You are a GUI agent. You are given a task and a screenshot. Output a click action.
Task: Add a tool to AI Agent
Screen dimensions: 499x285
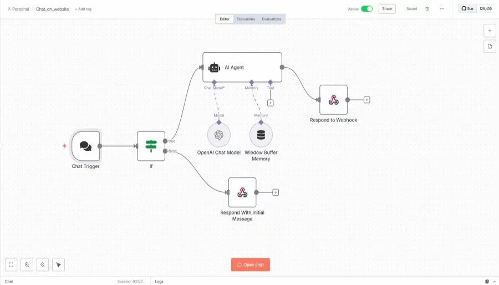pos(271,103)
